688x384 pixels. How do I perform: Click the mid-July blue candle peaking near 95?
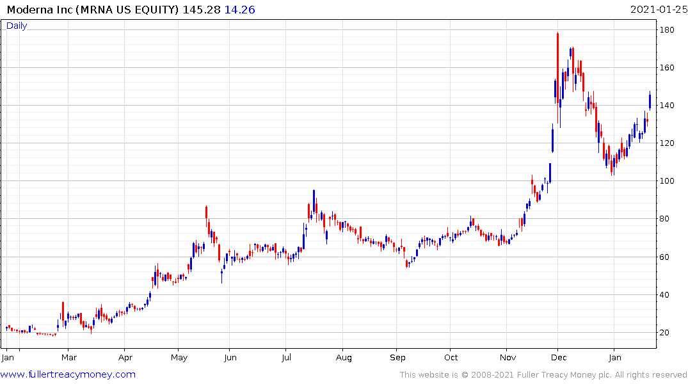click(314, 201)
